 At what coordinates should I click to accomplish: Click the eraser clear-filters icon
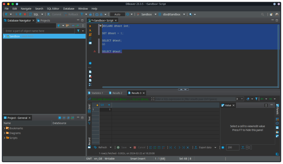tap(248, 99)
